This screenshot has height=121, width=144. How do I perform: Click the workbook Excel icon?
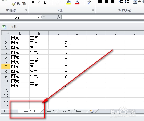4,27
